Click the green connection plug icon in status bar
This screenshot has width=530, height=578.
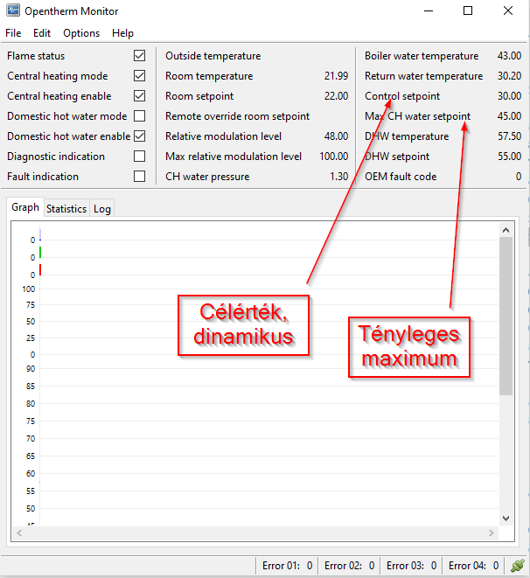[x=518, y=566]
